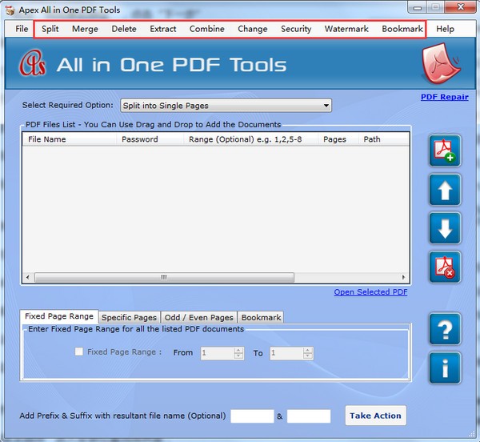Decrease the From page value
480x442 pixels.
(238, 356)
